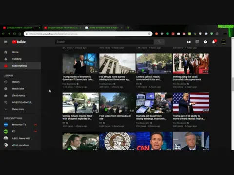Play the CNN anchor video thumbnail
Screen dimensions: 234x175
point(154,141)
